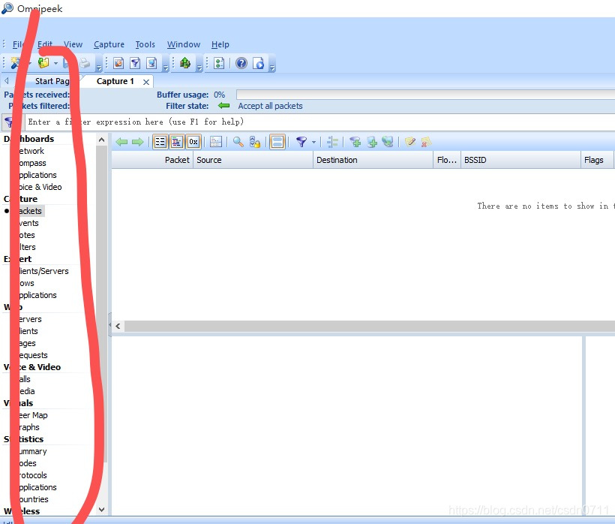Select Peer Map under Visuals
The width and height of the screenshot is (615, 524).
tap(32, 415)
